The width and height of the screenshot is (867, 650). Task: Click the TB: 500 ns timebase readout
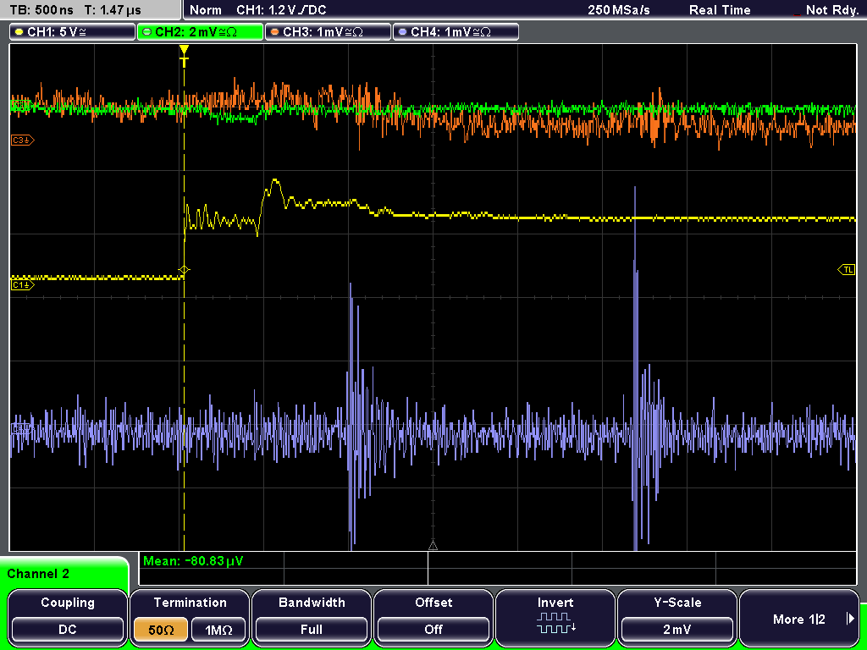(x=41, y=10)
